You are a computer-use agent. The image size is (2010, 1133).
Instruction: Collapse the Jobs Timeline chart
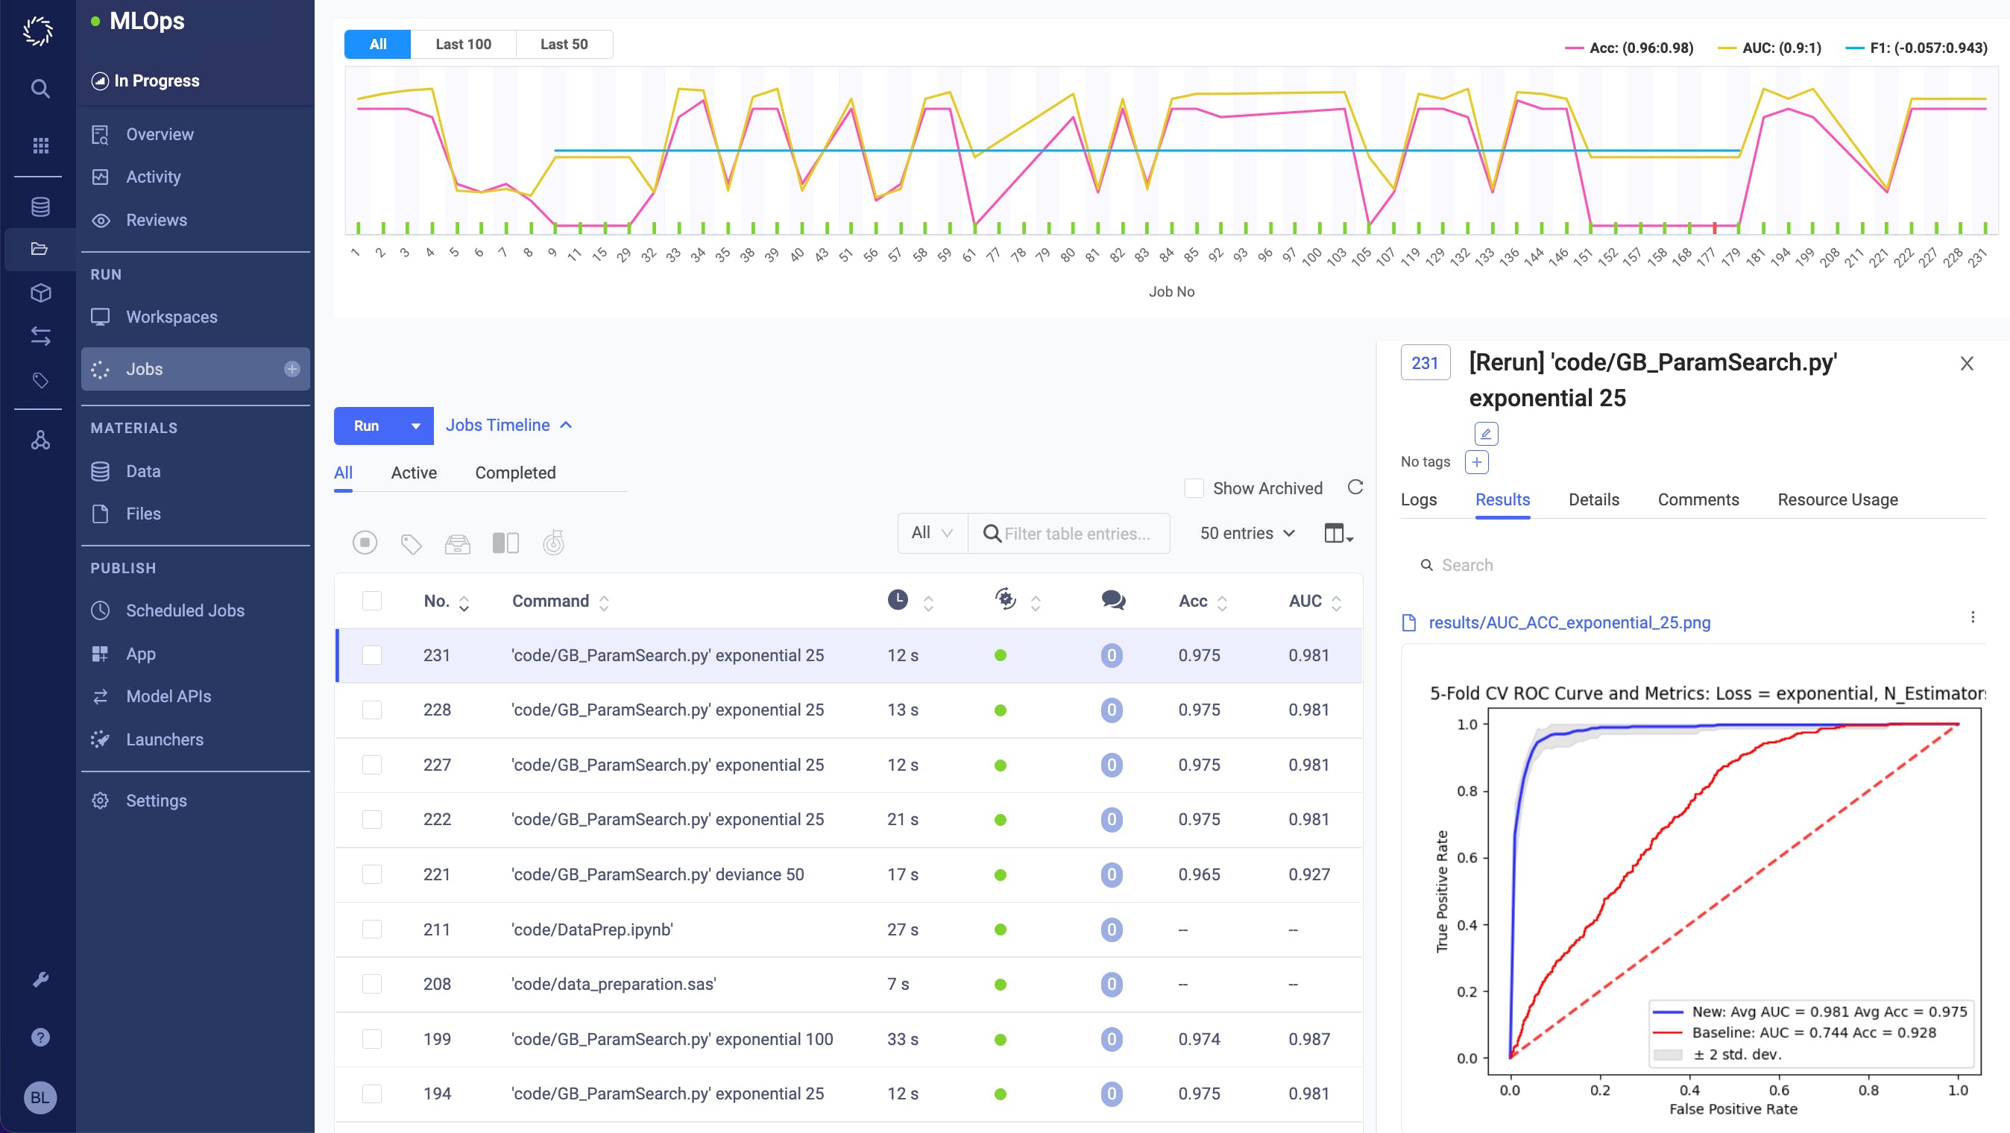(x=508, y=426)
